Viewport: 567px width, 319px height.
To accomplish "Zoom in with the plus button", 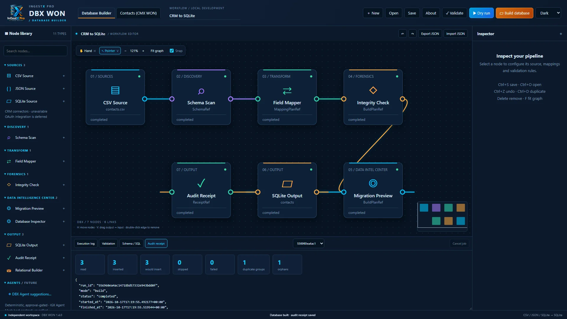I will [143, 51].
